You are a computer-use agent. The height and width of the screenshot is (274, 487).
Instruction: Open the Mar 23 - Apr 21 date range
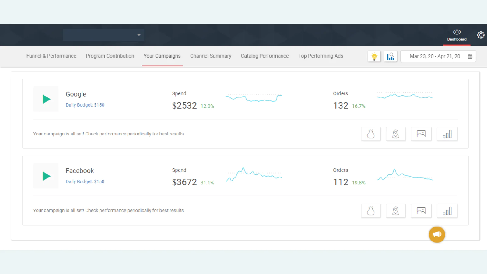(x=438, y=56)
